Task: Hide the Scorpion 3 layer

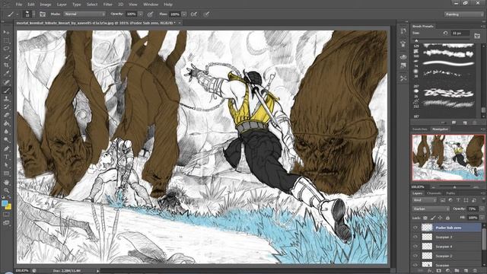Action: point(415,237)
